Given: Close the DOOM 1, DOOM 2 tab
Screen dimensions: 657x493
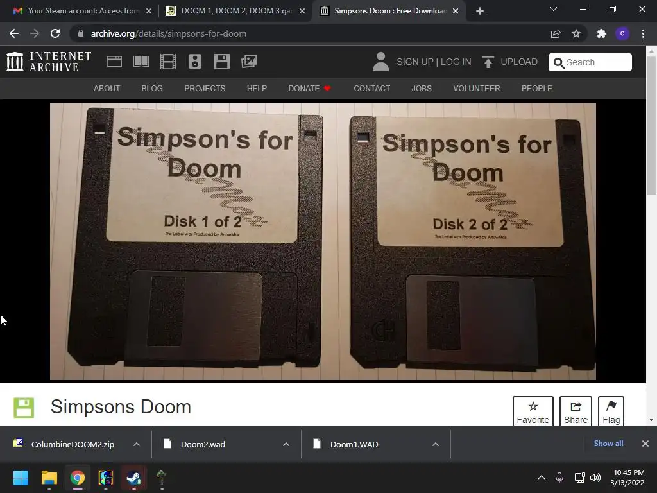Looking at the screenshot, I should (x=302, y=11).
